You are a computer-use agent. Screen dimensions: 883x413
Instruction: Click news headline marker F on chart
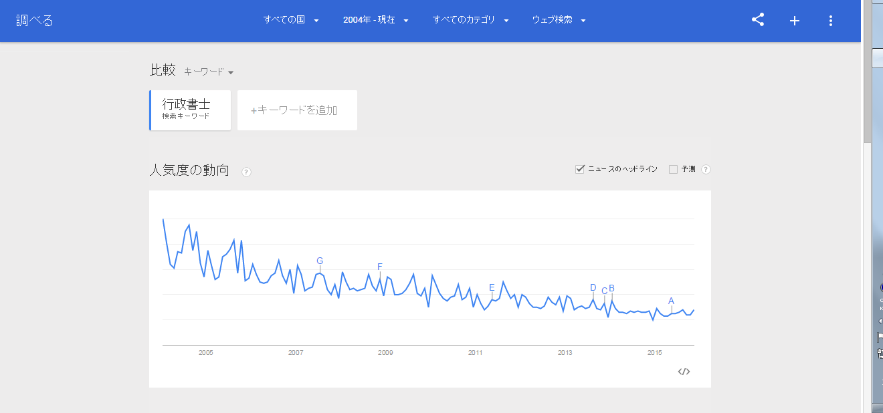pyautogui.click(x=380, y=267)
